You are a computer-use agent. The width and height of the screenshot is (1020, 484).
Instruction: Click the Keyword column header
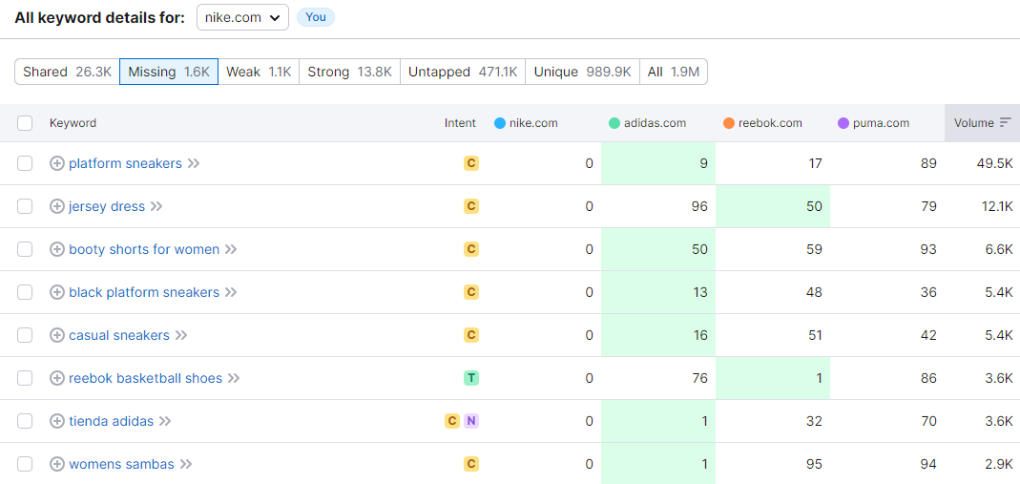[73, 123]
